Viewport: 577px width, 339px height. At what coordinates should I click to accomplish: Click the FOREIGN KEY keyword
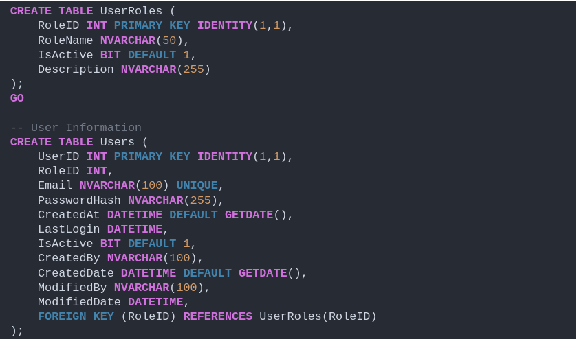[76, 316]
